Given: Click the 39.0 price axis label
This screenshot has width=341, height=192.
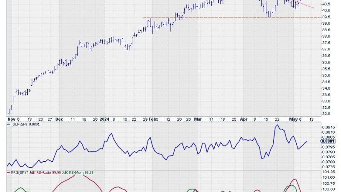Looking at the screenshot, I should tap(326, 23).
